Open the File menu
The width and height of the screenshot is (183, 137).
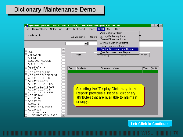tap(27, 29)
